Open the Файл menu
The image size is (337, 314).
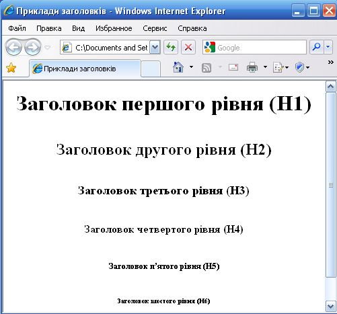click(17, 28)
